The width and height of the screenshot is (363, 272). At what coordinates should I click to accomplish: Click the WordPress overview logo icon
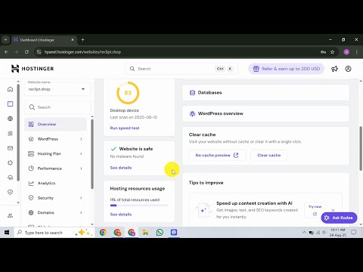(192, 113)
